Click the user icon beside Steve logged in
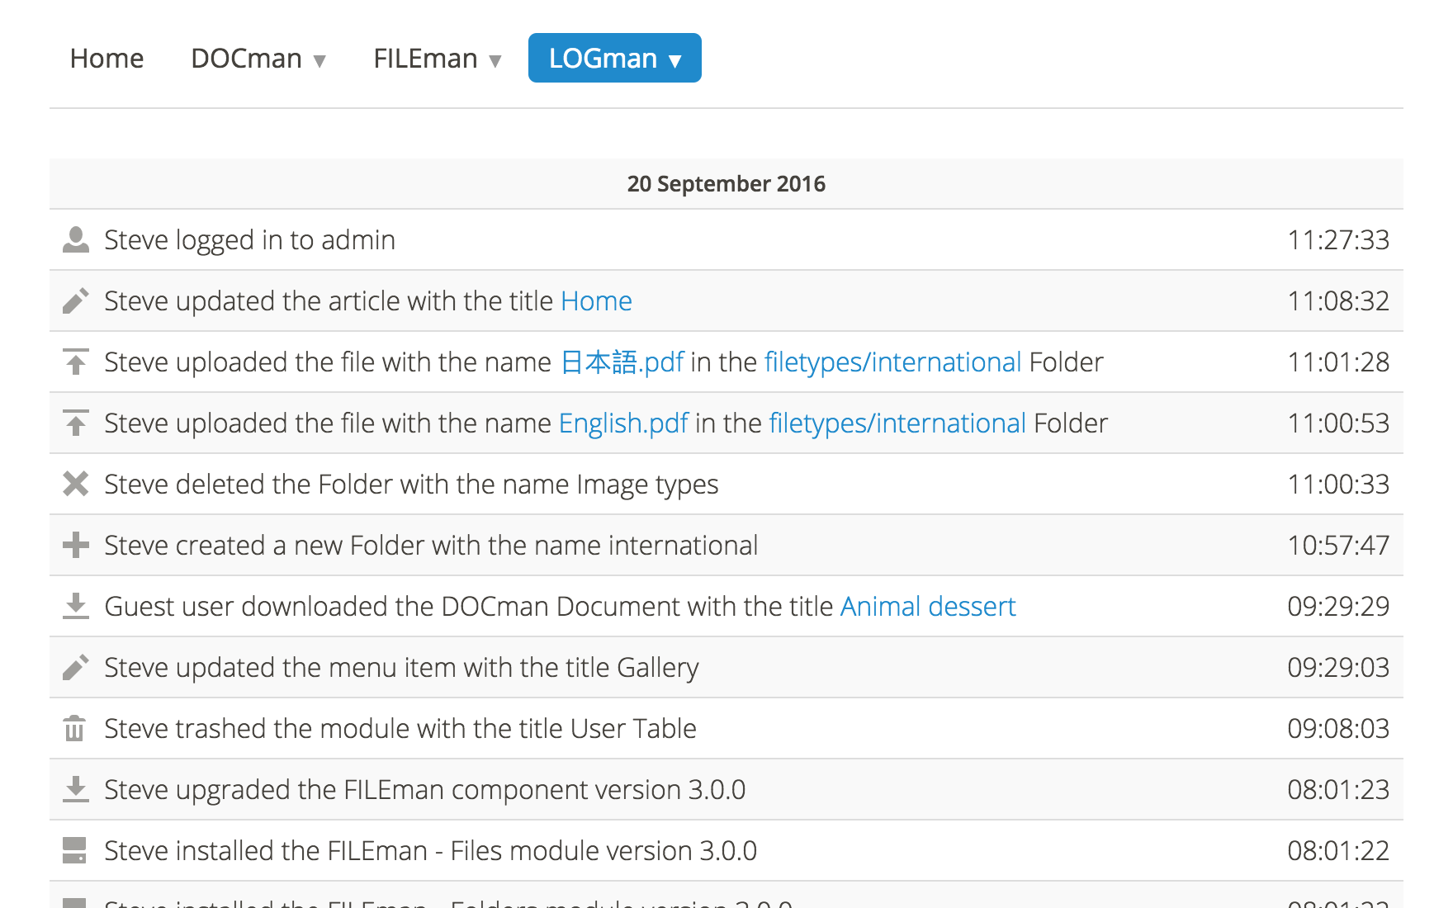This screenshot has width=1453, height=908. click(75, 240)
